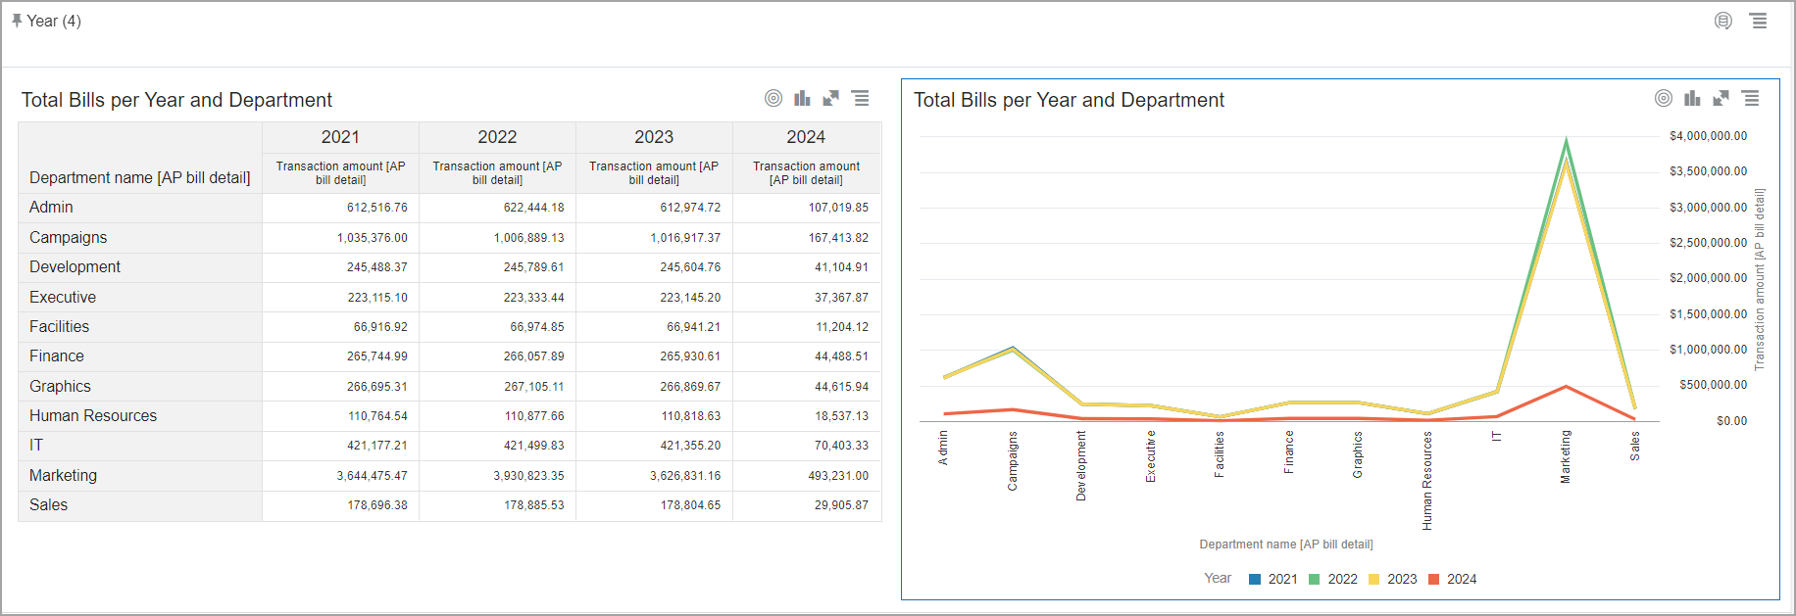Screen dimensions: 1796x616
Task: Open chart type icon on table panel
Action: tap(802, 98)
